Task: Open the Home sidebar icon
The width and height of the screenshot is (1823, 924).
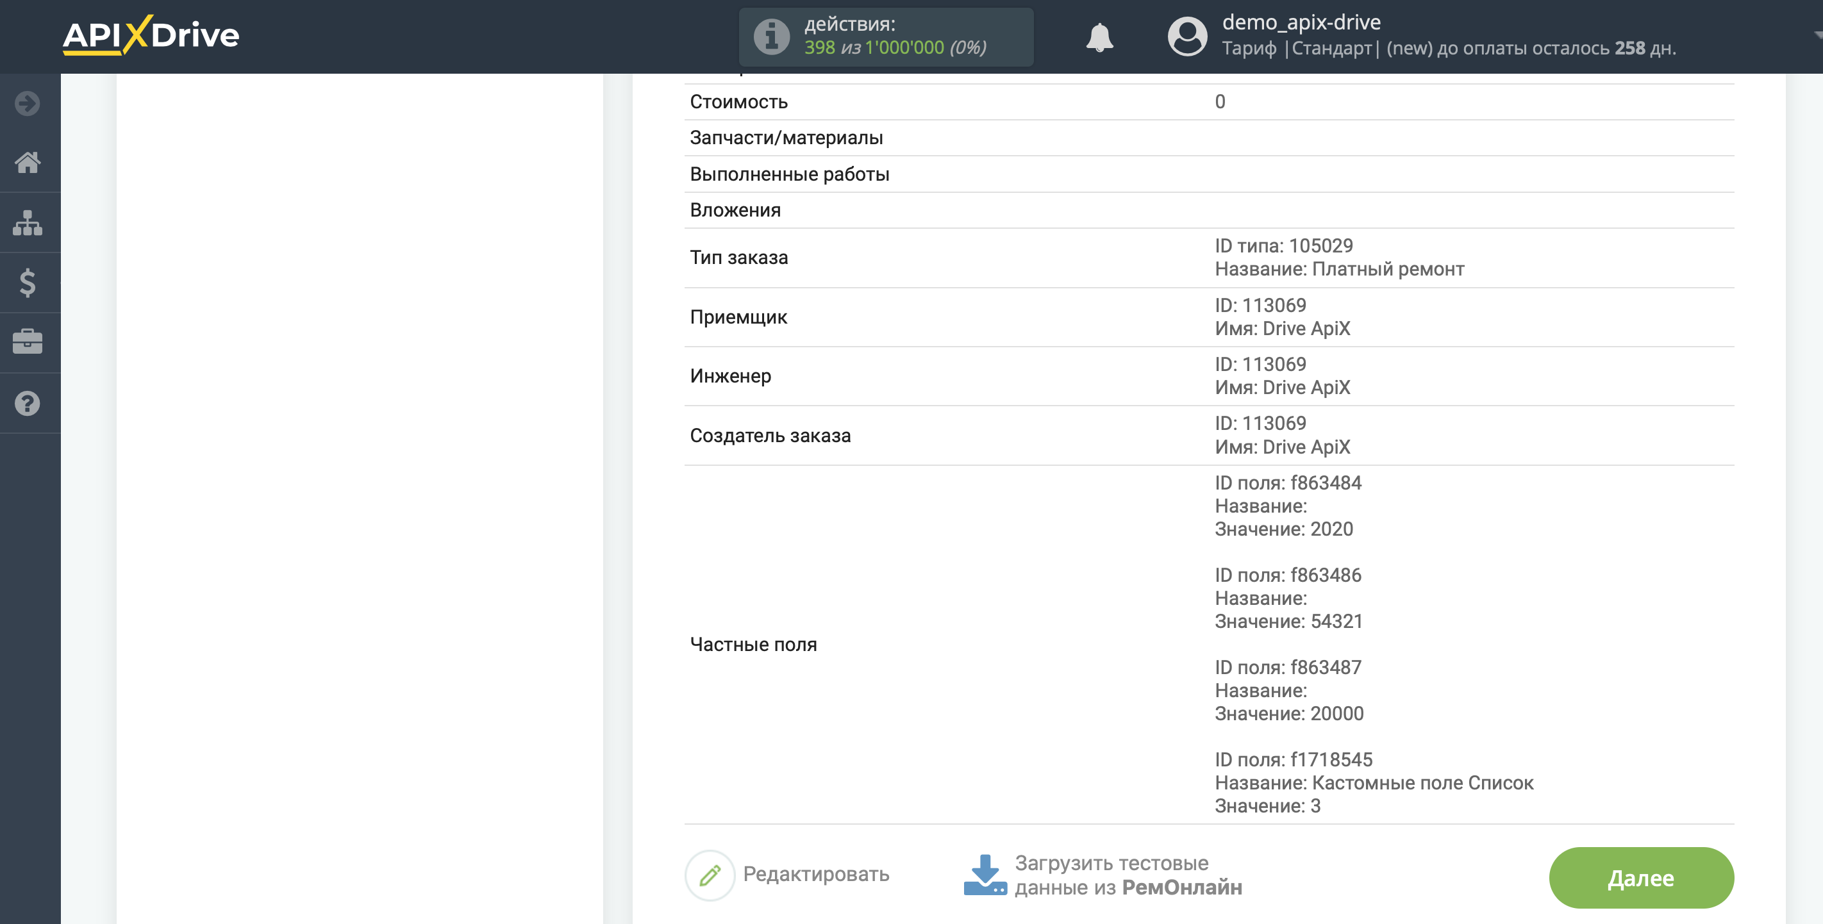Action: [x=28, y=163]
